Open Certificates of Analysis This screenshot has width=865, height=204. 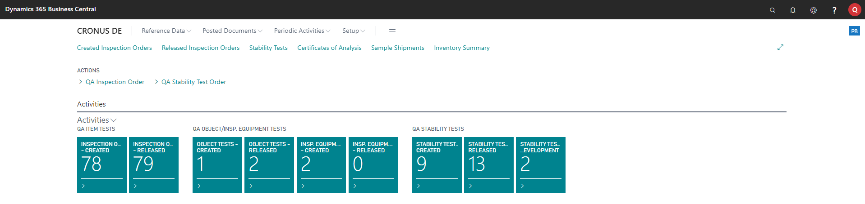tap(329, 48)
